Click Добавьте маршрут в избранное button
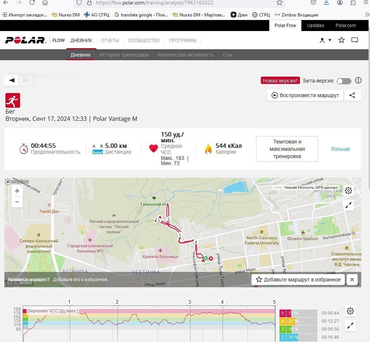Viewport: 370px width, 342px height. coord(298,280)
